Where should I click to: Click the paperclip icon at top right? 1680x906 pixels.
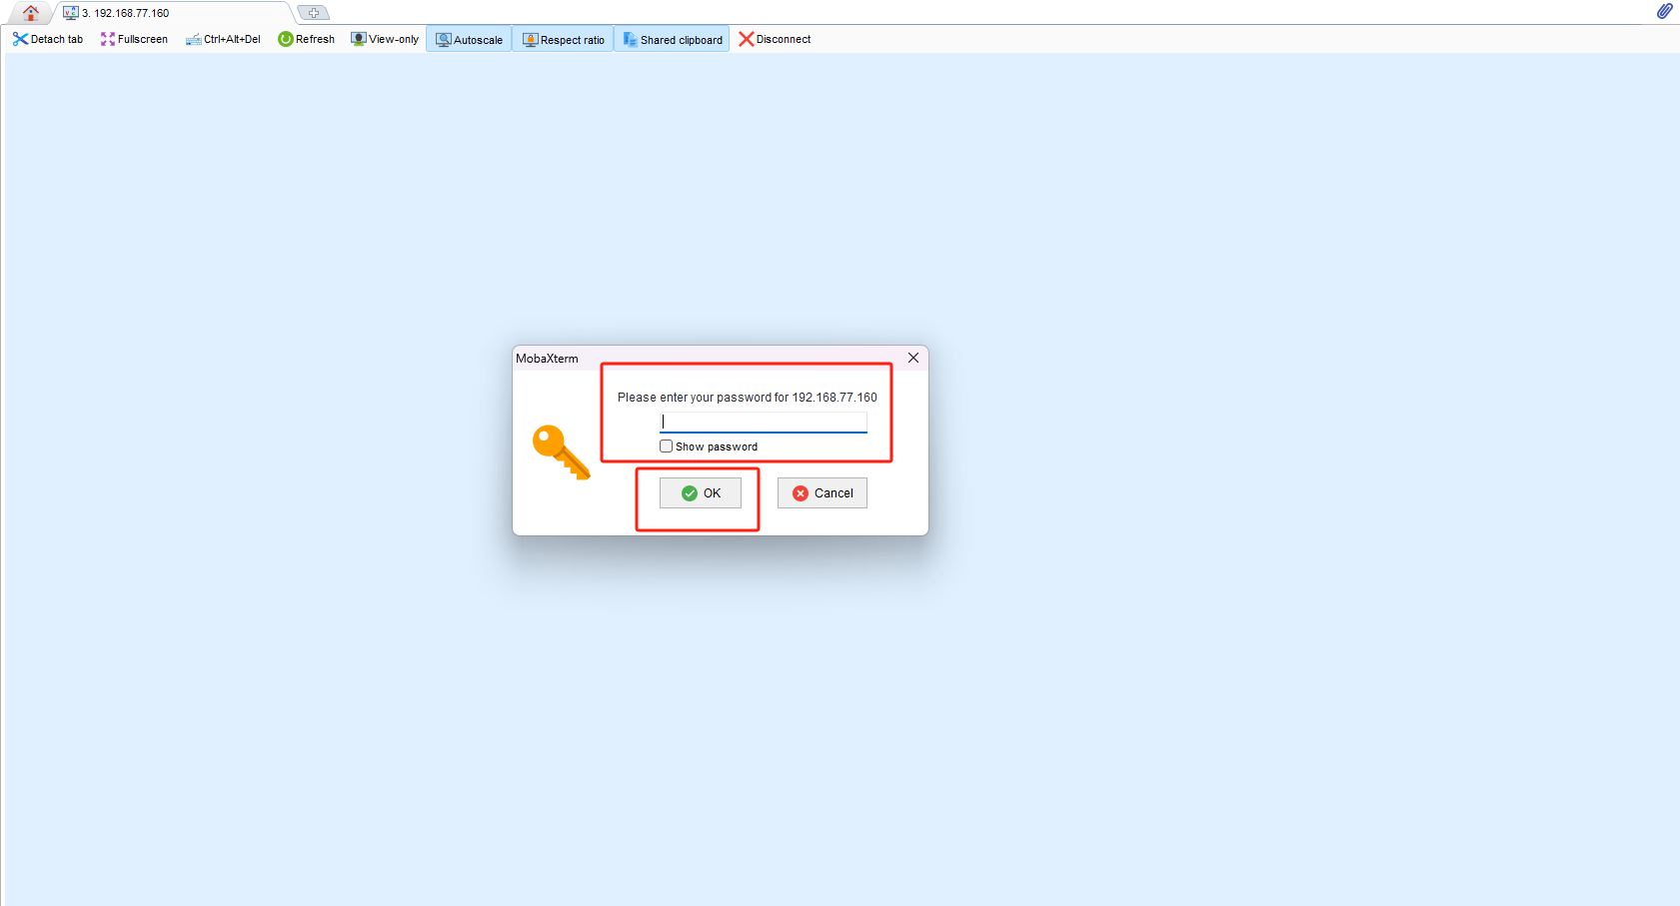tap(1664, 11)
